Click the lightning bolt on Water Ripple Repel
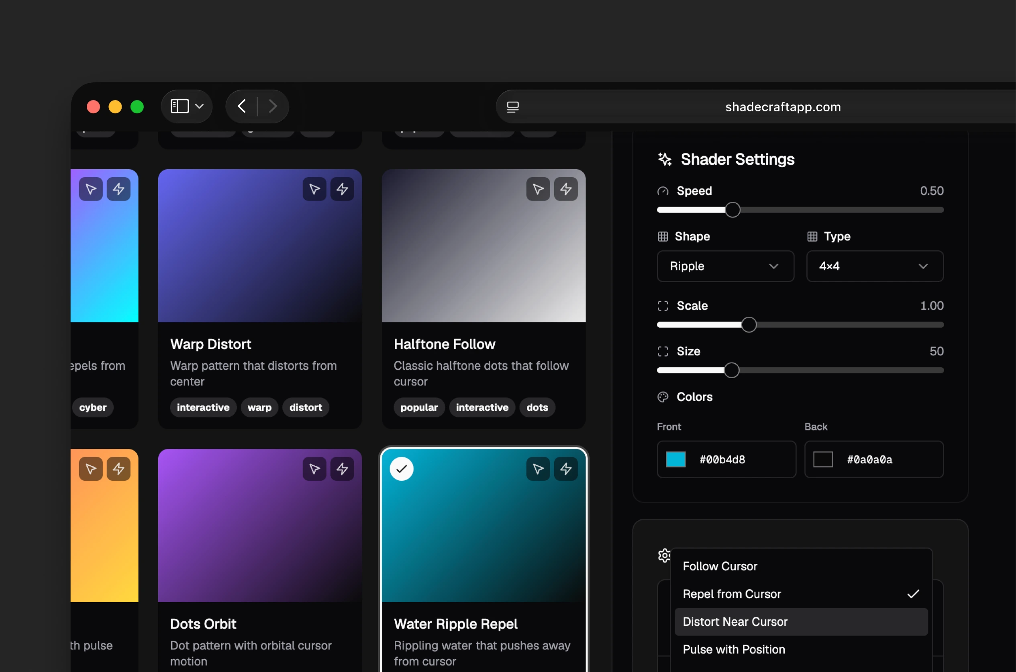This screenshot has width=1016, height=672. [566, 469]
